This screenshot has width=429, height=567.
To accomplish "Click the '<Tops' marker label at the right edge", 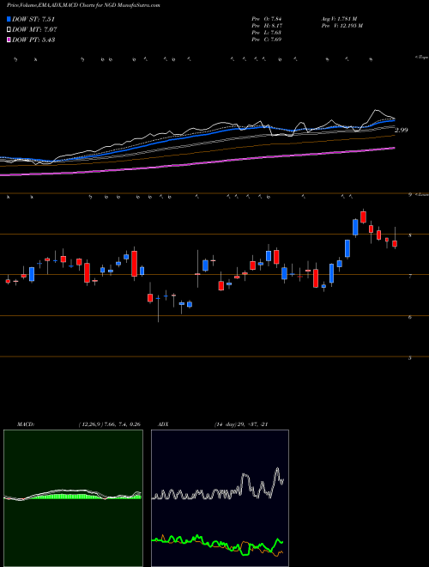I will pyautogui.click(x=421, y=58).
